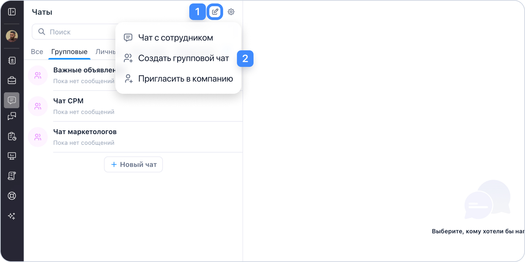Open the presentation screen sidebar icon

click(x=12, y=156)
